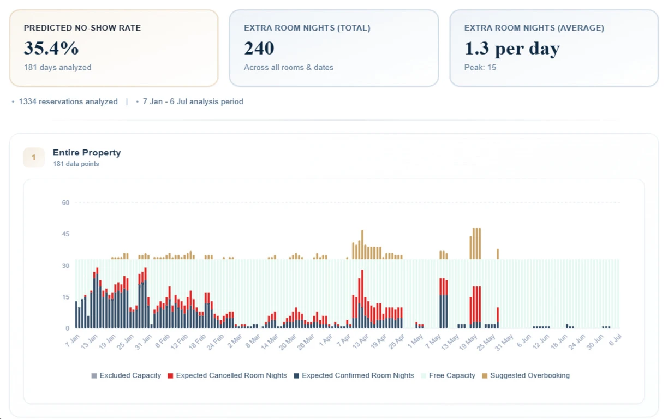Select the Entire Property section header
The height and width of the screenshot is (419, 668).
(x=87, y=153)
